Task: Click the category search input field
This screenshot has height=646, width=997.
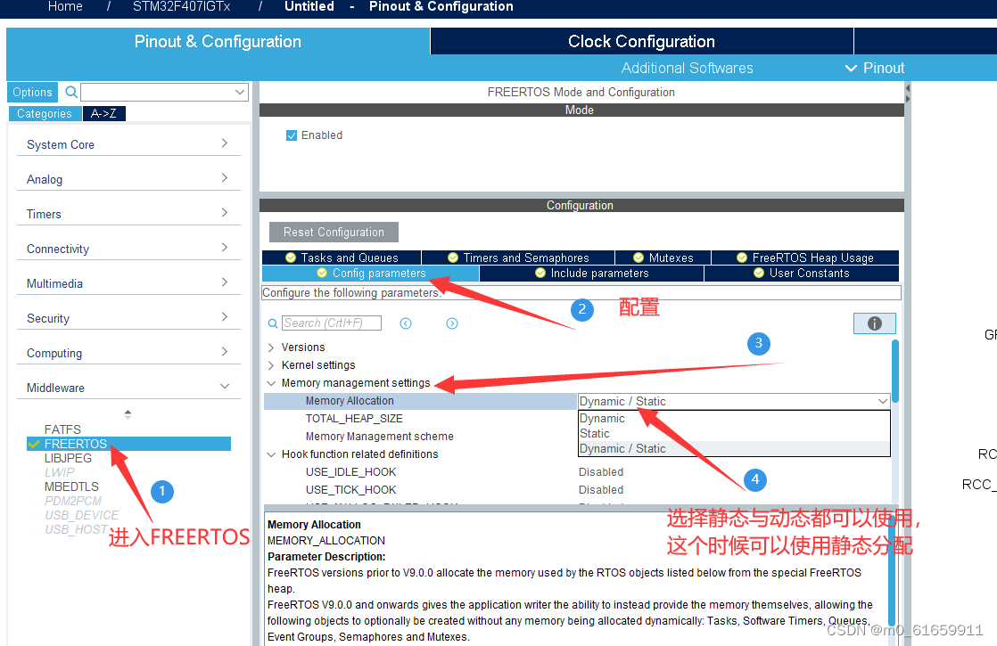Action: pos(157,92)
